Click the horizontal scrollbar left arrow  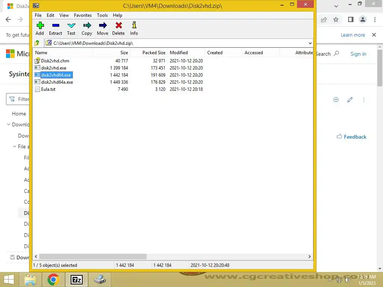coord(36,256)
